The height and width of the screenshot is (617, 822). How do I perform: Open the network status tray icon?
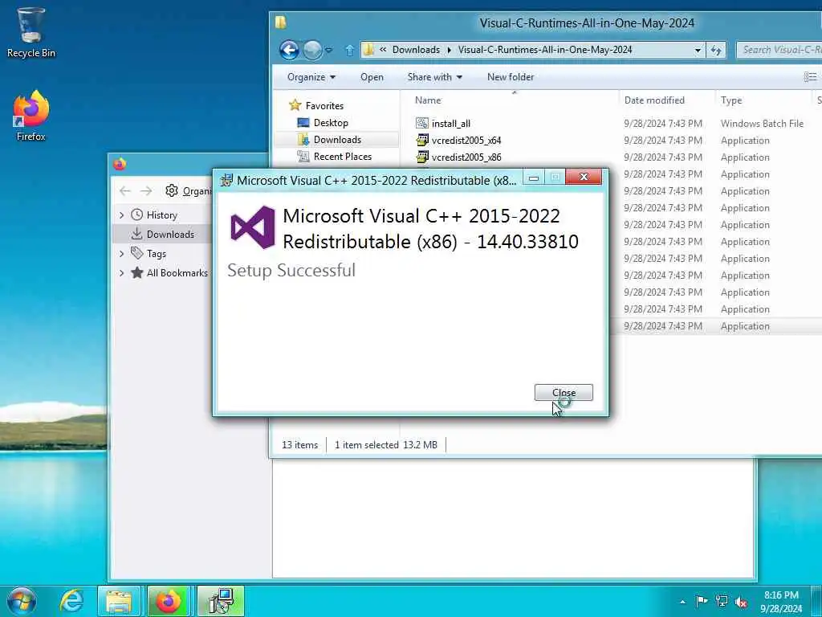722,601
